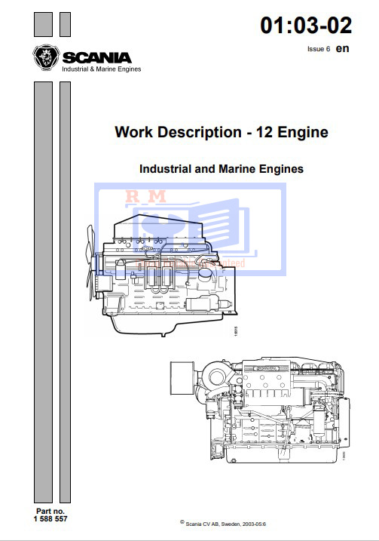Click the 'Issue 6' label
Screen dimensions: 379x541
click(319, 49)
